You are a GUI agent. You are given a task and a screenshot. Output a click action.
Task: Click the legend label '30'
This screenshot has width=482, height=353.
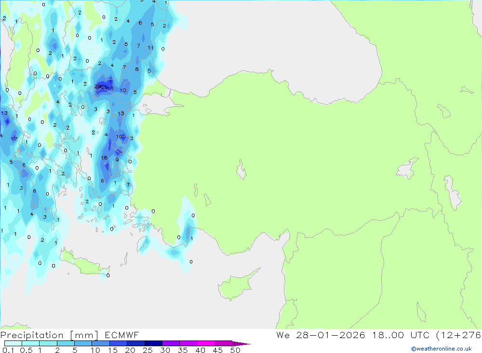coord(165,350)
